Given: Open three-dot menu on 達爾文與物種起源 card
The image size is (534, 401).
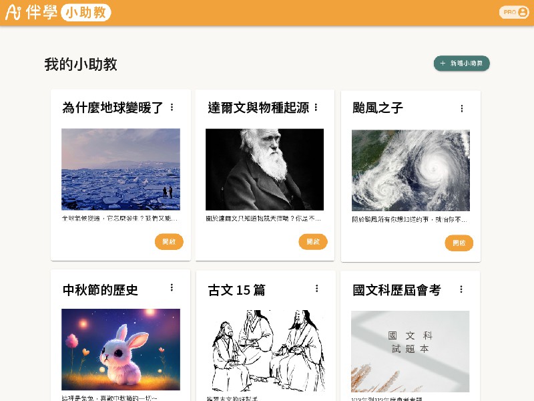Looking at the screenshot, I should (x=316, y=108).
